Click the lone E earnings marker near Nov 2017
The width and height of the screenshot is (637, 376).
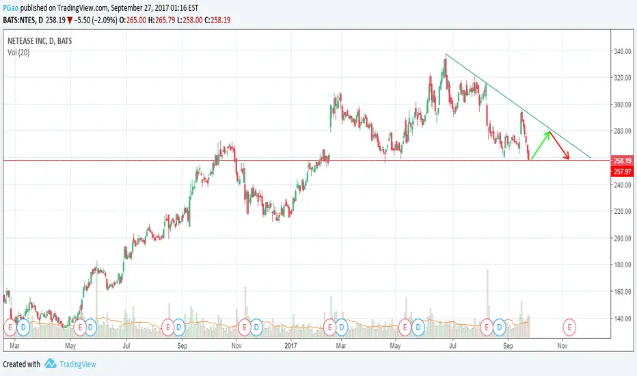click(569, 327)
